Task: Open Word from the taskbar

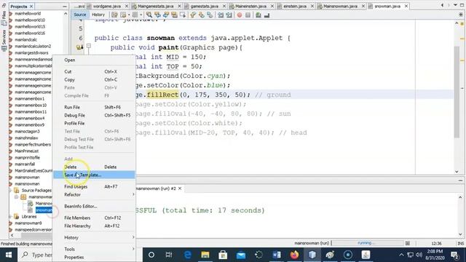Action: pyautogui.click(x=277, y=255)
